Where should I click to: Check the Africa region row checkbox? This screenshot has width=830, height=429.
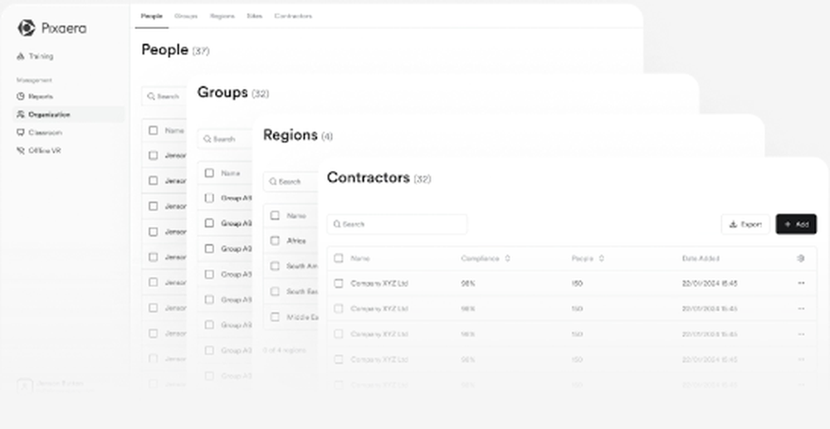pos(275,241)
